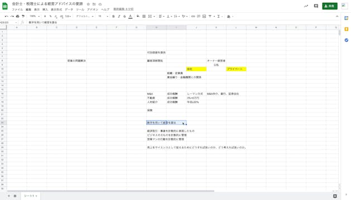The height and width of the screenshot is (200, 351).
Task: Open the 編集 menu
Action: click(28, 9)
